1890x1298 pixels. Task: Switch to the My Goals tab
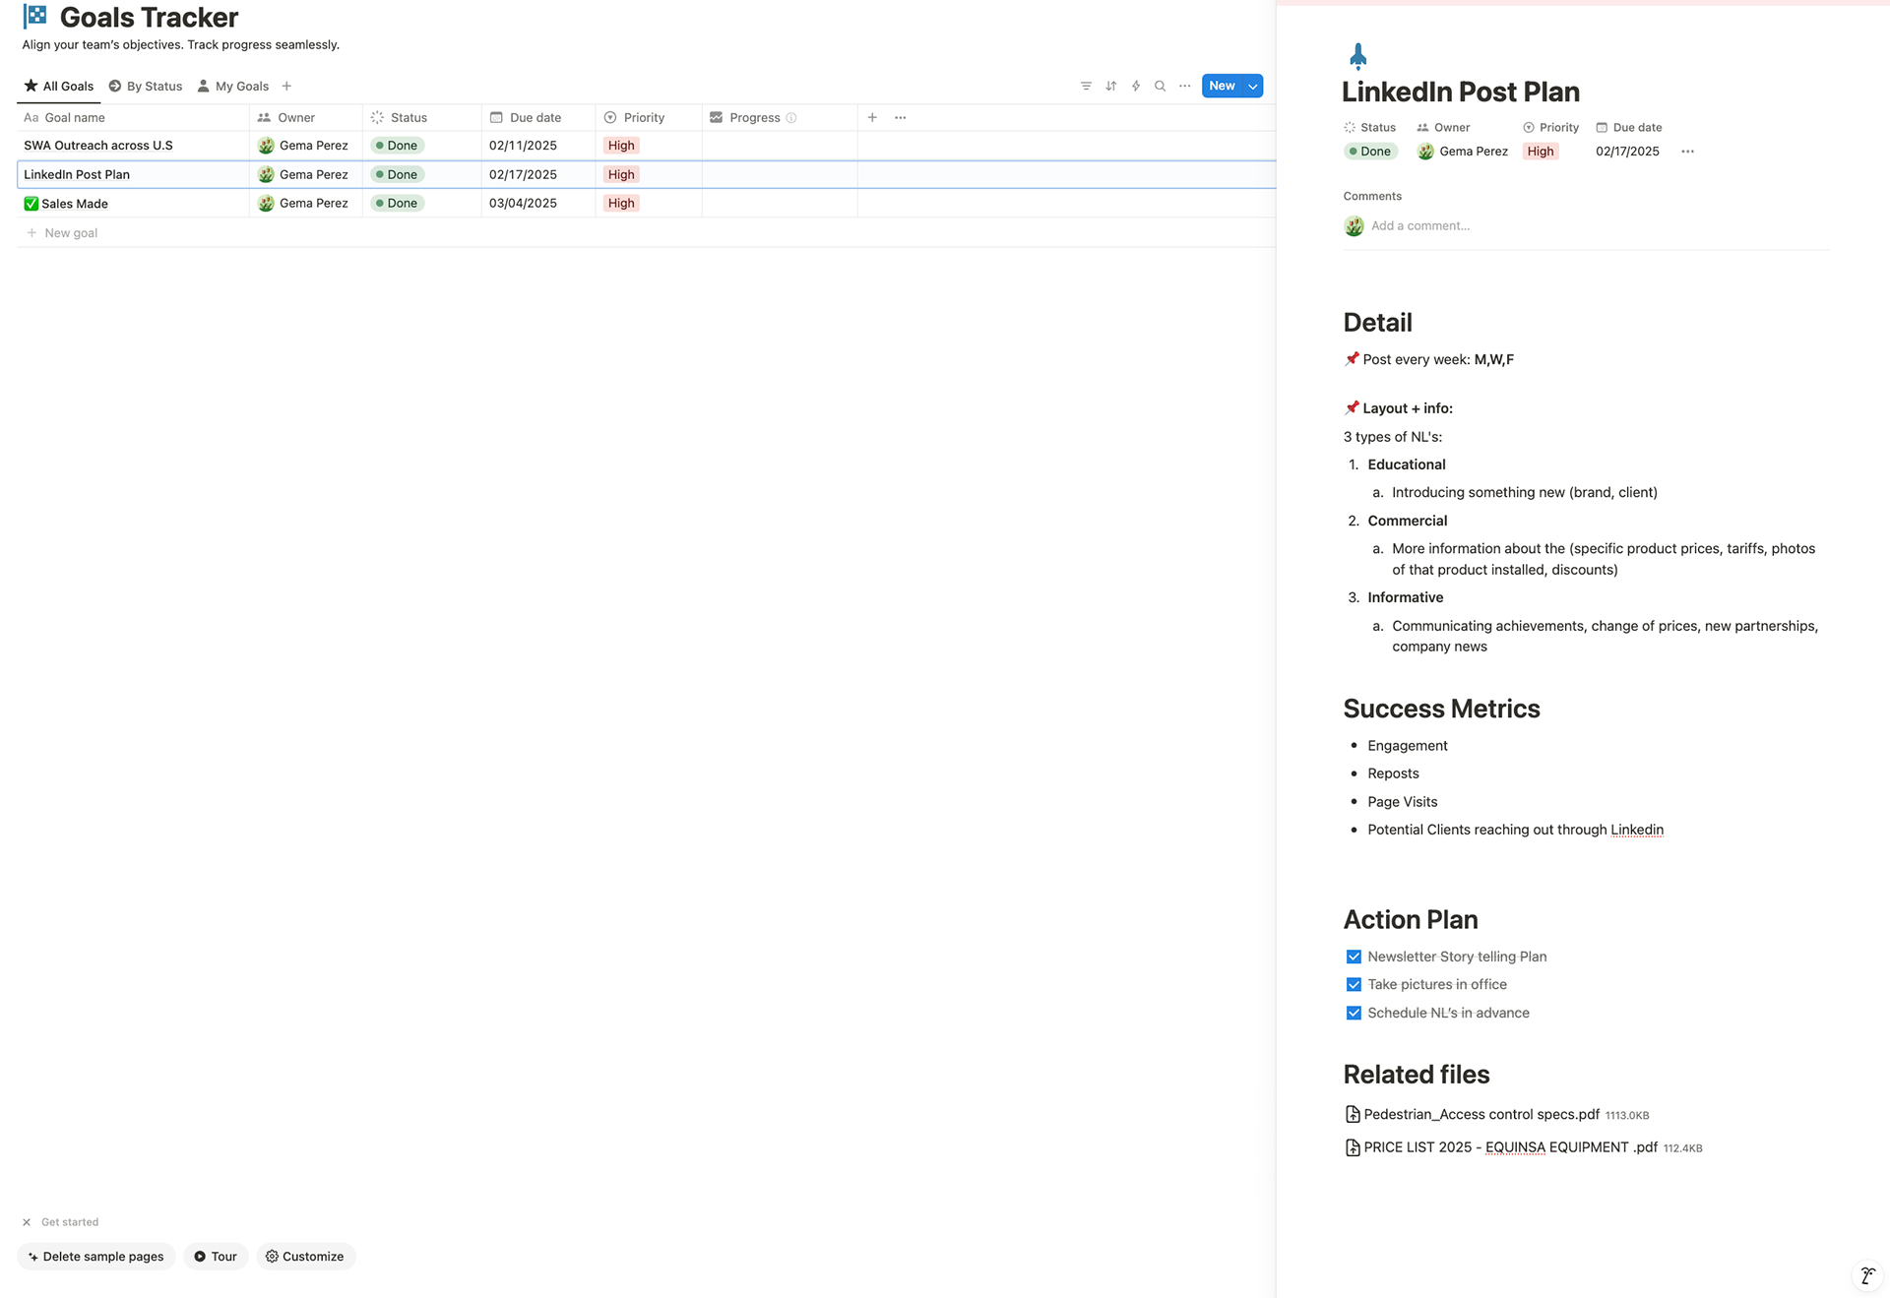(x=232, y=87)
